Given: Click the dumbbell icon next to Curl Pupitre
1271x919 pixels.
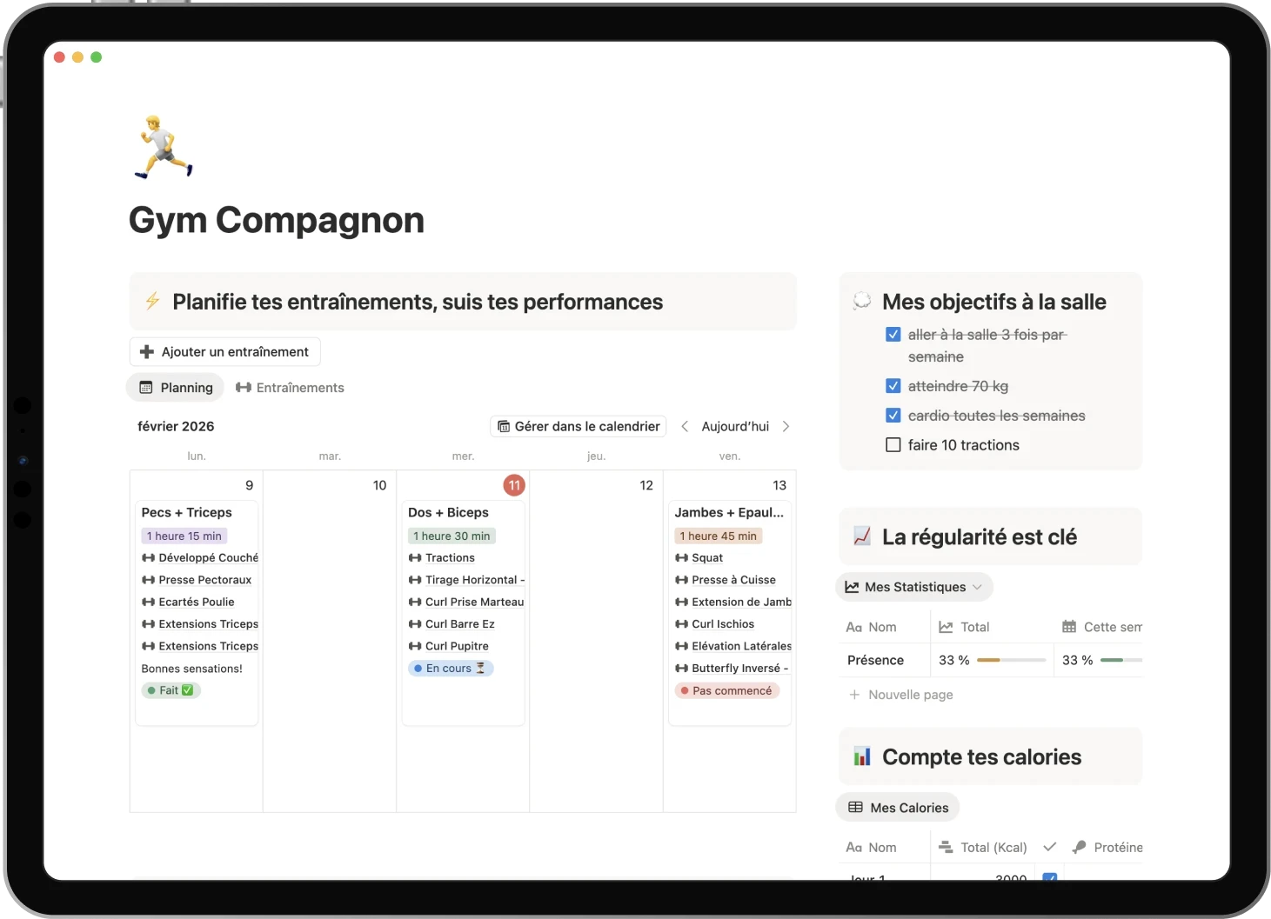Looking at the screenshot, I should 415,646.
